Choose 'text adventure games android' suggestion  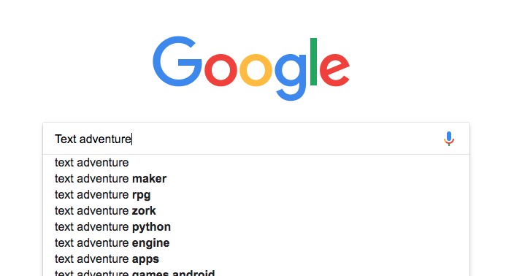pos(256,272)
